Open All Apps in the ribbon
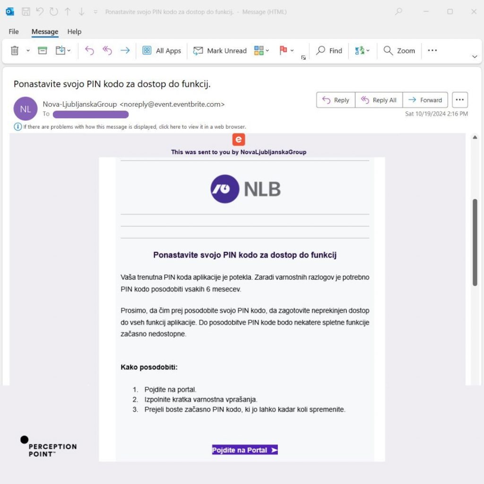This screenshot has width=484, height=484. [x=162, y=51]
